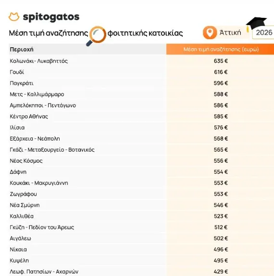Select the Λεωφ. Πατησίων - Αχαρνών row
Screen dimensions: 274x276
(141, 271)
